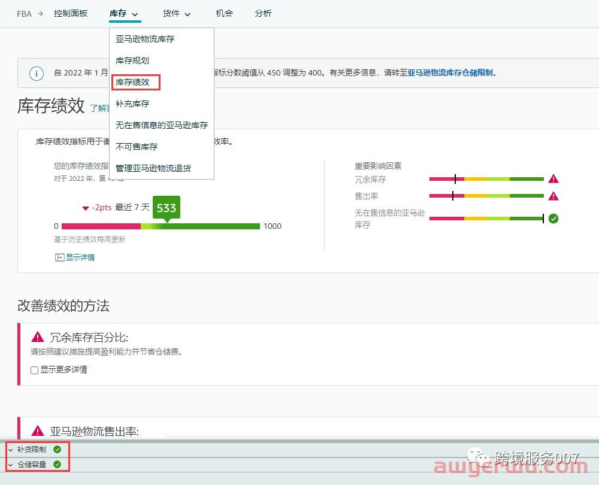Select 亚马逊物流库存 from the menu

pyautogui.click(x=145, y=39)
